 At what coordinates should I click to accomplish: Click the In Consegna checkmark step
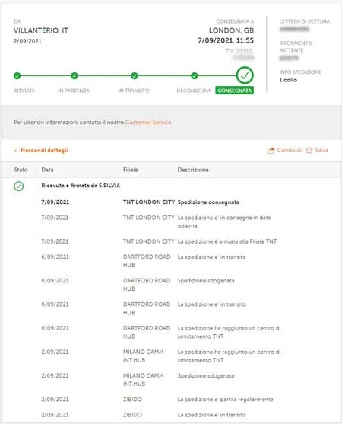[194, 75]
